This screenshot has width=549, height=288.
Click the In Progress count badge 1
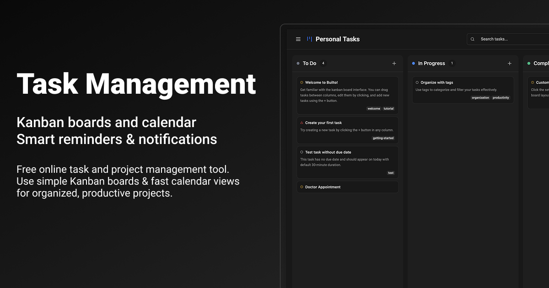452,64
